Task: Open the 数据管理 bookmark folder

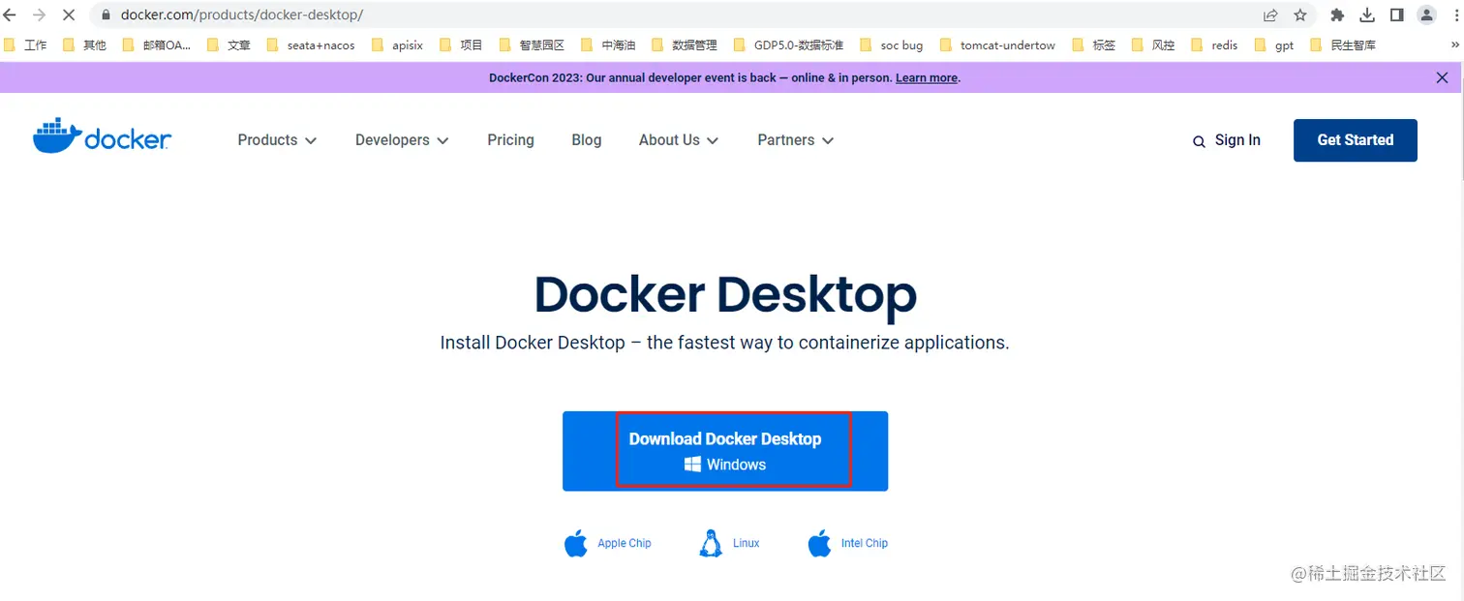Action: pyautogui.click(x=685, y=45)
